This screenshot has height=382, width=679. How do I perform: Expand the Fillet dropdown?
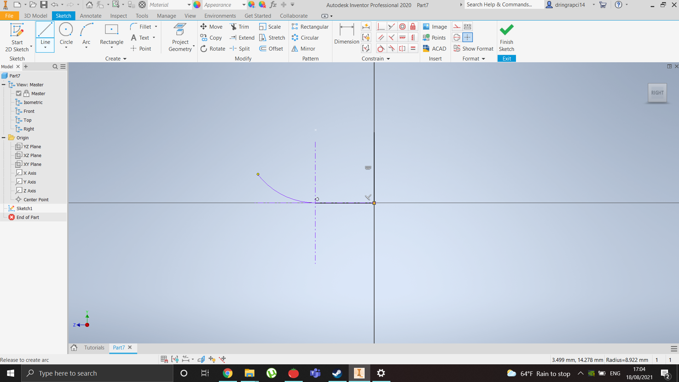point(156,27)
